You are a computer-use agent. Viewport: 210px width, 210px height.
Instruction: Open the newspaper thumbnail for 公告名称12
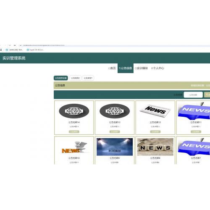pyautogui.click(x=155, y=111)
